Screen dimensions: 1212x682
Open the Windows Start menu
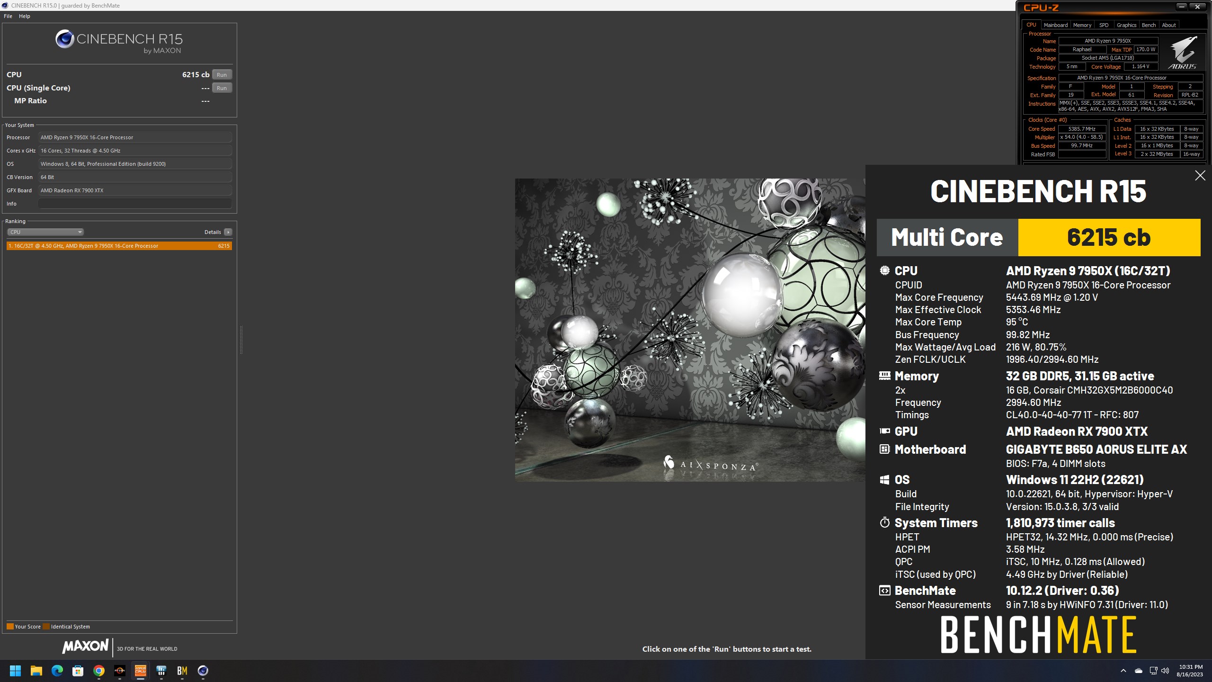tap(15, 671)
